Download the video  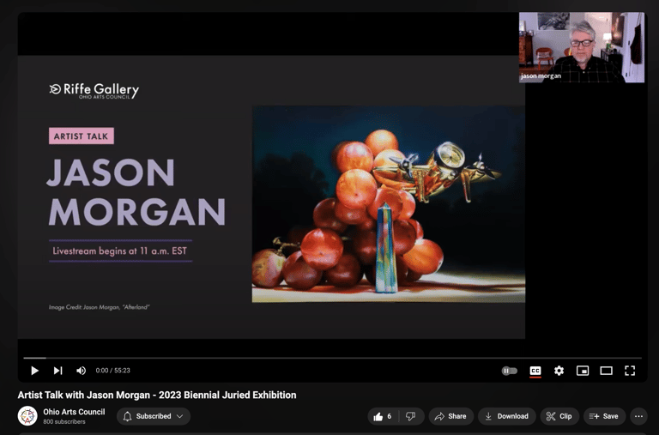pyautogui.click(x=507, y=416)
